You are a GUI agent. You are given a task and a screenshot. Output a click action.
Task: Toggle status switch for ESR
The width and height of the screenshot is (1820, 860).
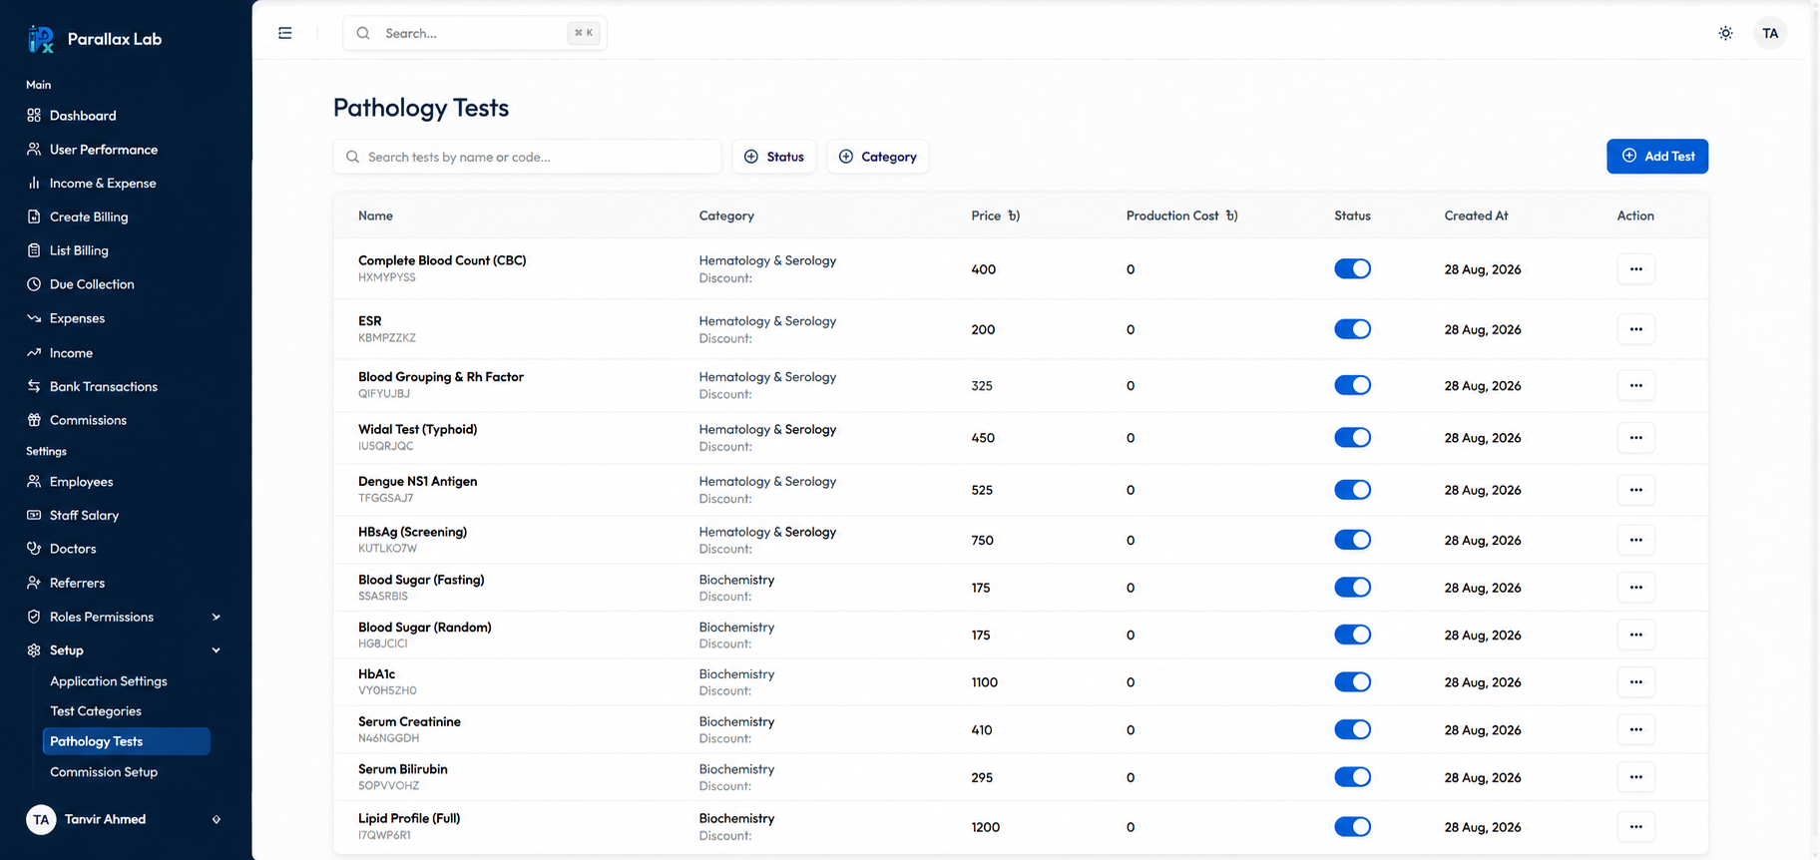1352,329
